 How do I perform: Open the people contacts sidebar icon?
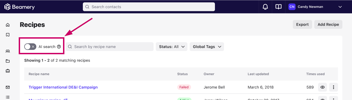8,51
